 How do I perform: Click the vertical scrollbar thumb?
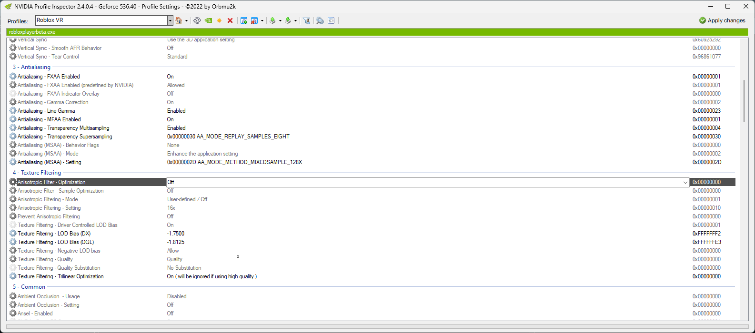coord(744,101)
